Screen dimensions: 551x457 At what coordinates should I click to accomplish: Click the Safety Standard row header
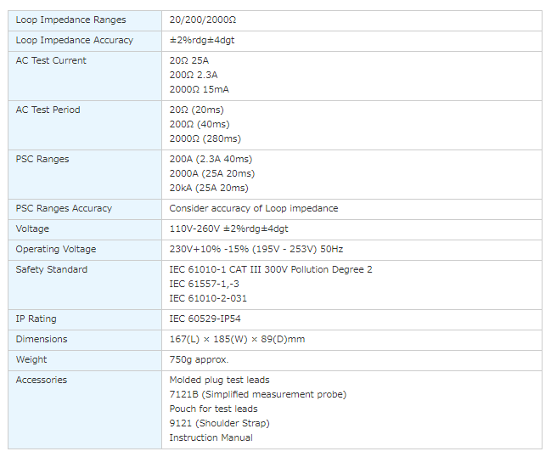tap(52, 269)
